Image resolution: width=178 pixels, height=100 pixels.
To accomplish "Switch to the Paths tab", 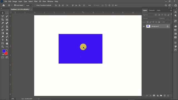I will (x=159, y=10).
